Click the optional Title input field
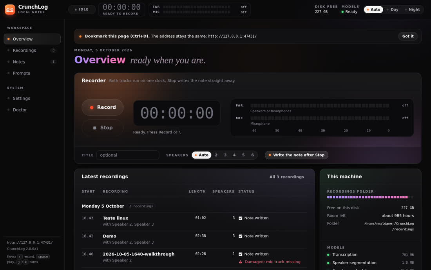 coord(128,155)
